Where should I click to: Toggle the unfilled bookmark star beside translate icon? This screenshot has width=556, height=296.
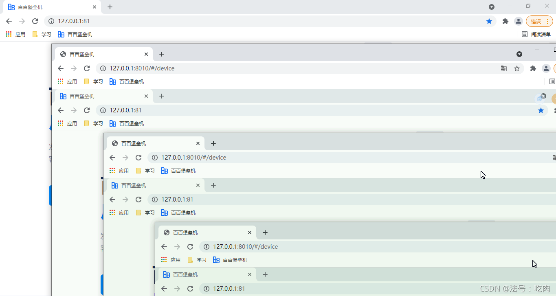[x=517, y=68]
